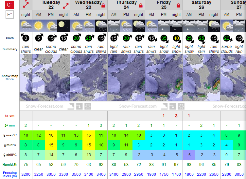Select the Saturday 26 day header

(202, 5)
